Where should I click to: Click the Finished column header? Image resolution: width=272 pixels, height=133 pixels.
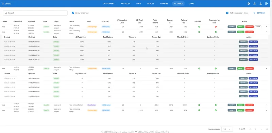click(198, 21)
